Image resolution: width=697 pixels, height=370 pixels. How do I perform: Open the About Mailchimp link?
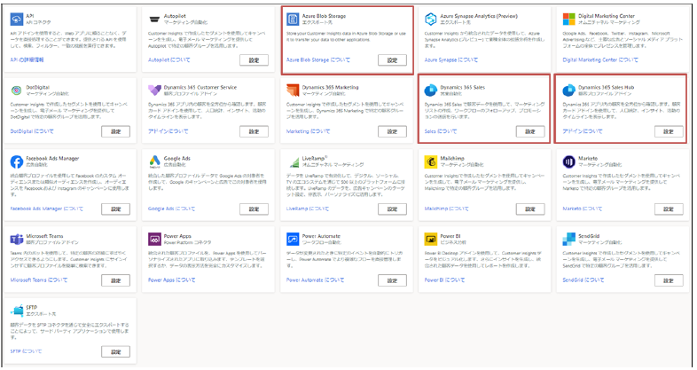pyautogui.click(x=446, y=209)
